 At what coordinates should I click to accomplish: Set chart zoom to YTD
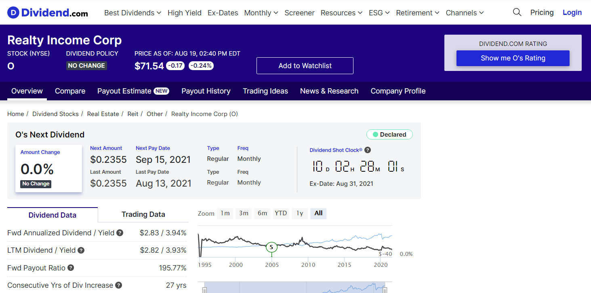tap(281, 213)
